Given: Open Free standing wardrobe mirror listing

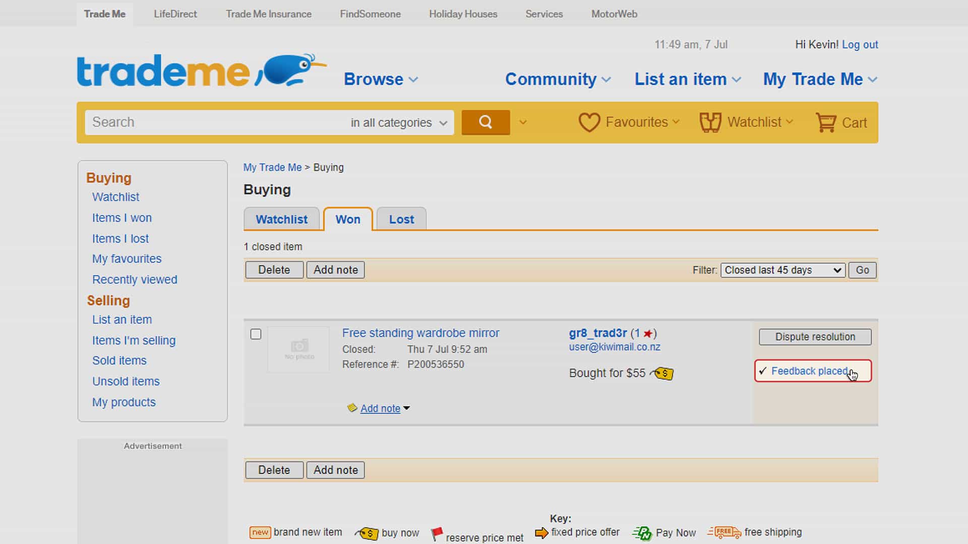Looking at the screenshot, I should click(420, 333).
